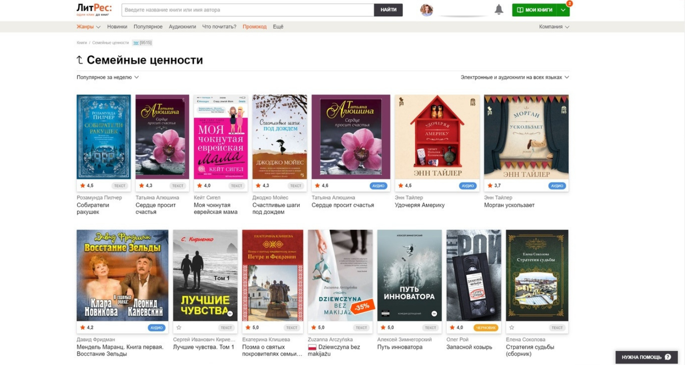Expand the Мои книги dropdown arrow
685x365 pixels.
coord(563,10)
